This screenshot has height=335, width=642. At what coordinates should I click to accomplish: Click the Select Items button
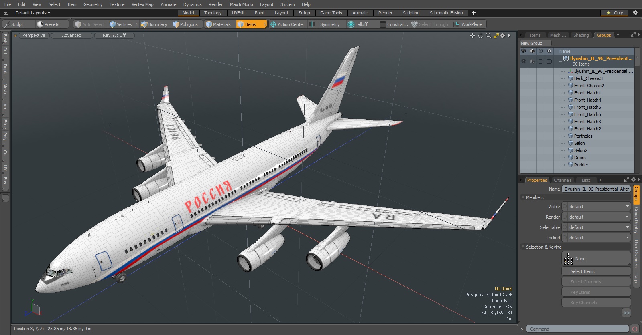click(x=596, y=271)
